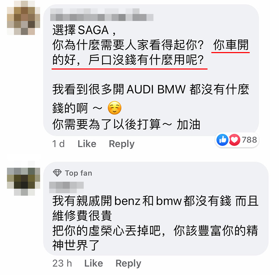Click the underlined text 你車開
Viewport: 279px width, 275px height.
pos(231,45)
